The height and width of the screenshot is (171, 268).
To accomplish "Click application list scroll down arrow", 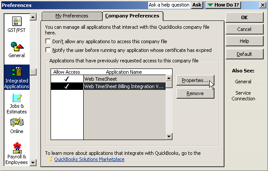I will tap(169, 137).
